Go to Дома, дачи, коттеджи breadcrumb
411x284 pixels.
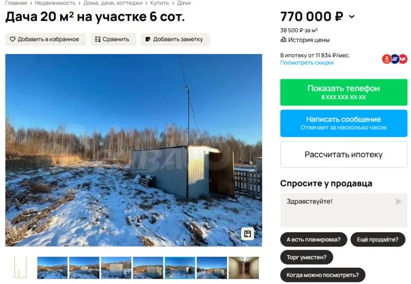click(x=113, y=3)
